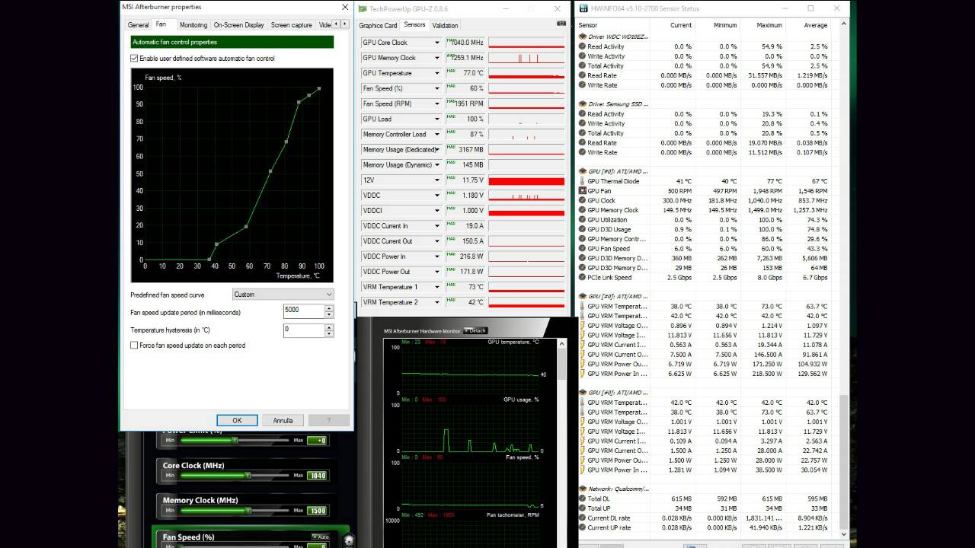Click the Drive: Samsung SSD group icon
This screenshot has height=548, width=975.
(x=583, y=104)
